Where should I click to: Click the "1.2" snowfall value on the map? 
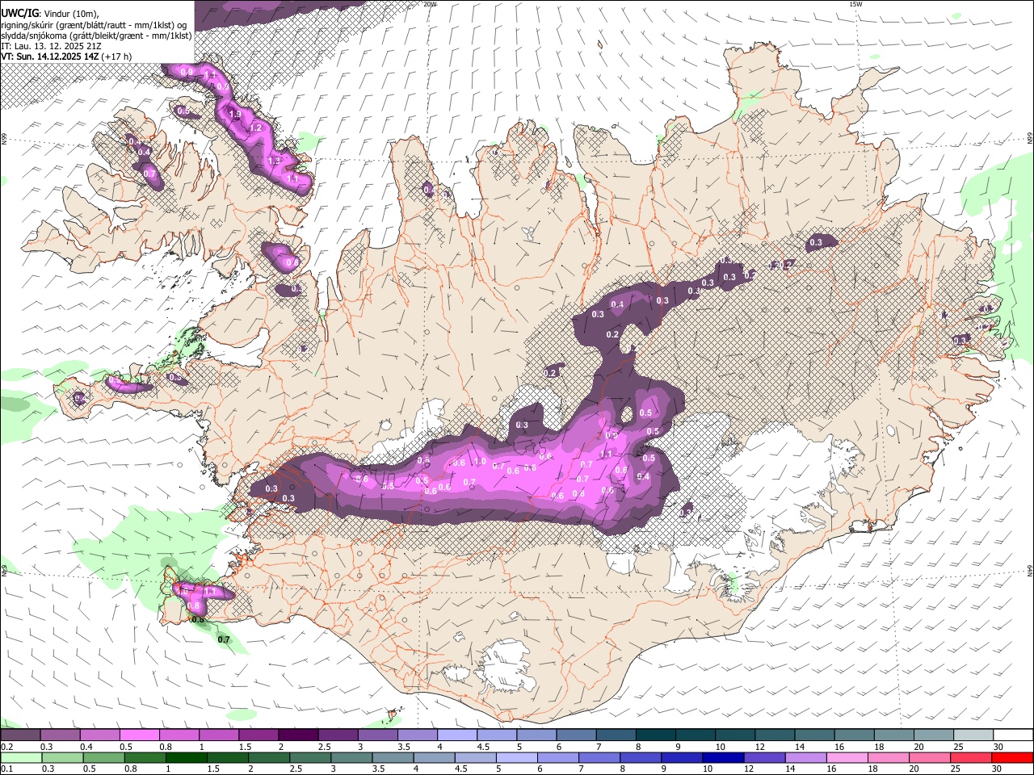256,128
